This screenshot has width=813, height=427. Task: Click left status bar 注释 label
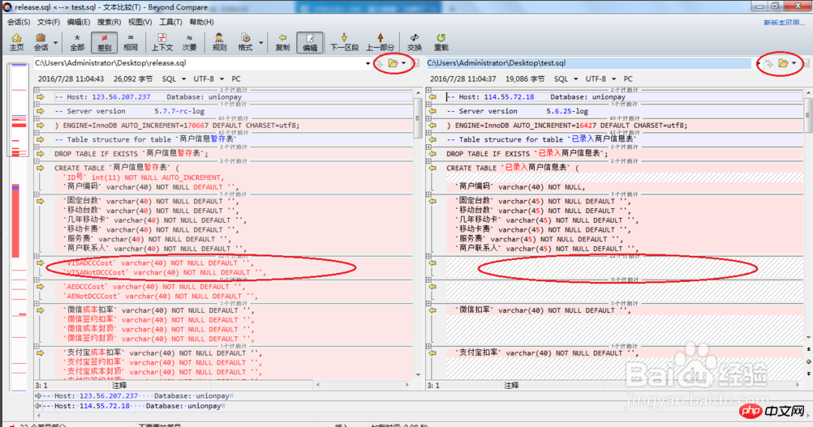[119, 385]
